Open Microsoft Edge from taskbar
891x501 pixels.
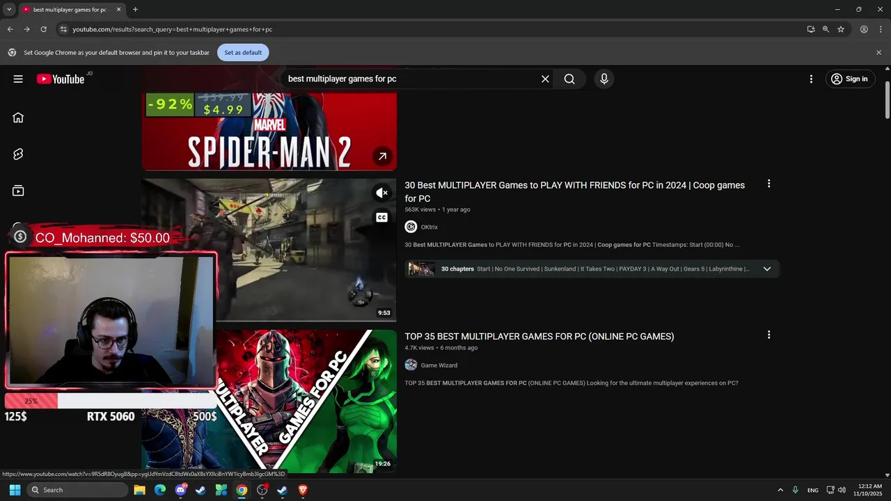(160, 490)
